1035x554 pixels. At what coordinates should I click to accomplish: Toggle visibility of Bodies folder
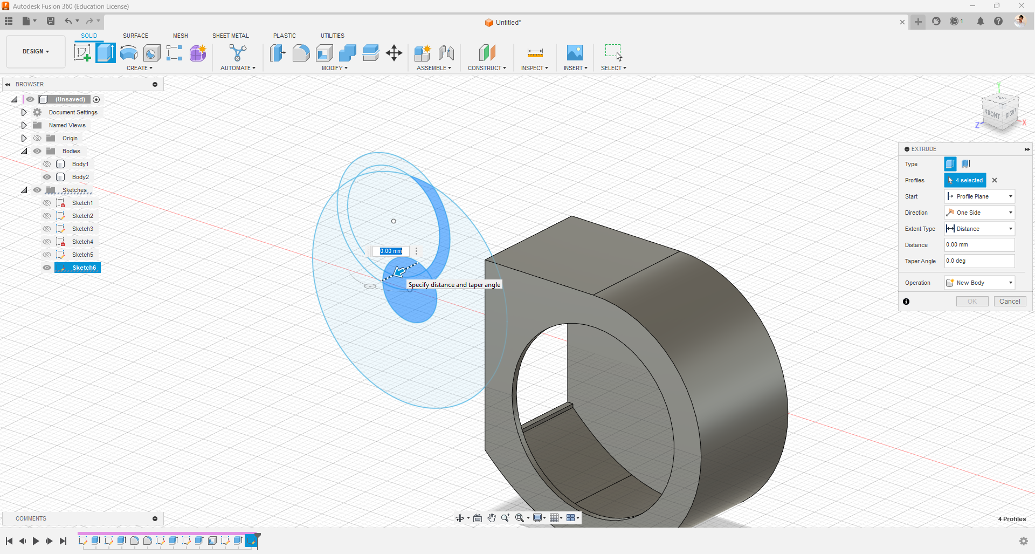(37, 151)
